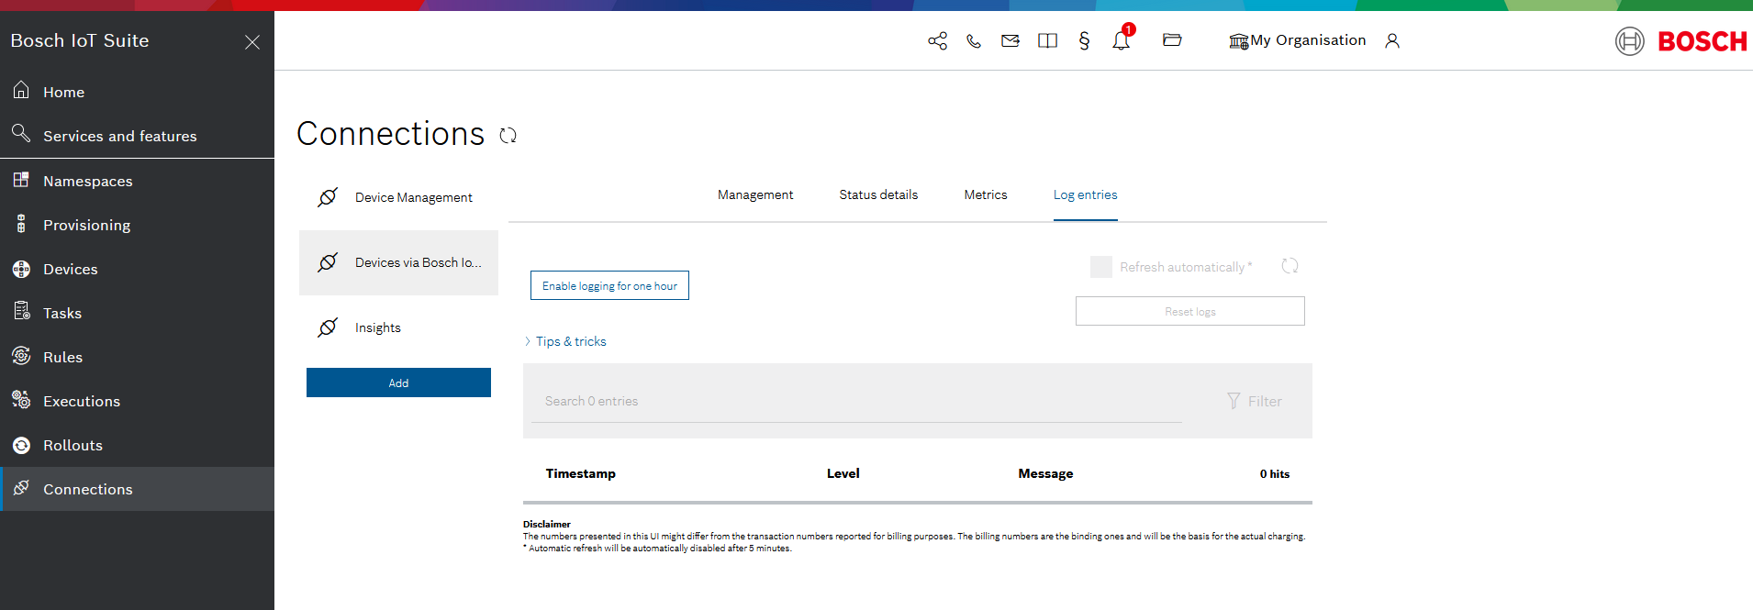Open the documentation book icon
The image size is (1753, 610).
pyautogui.click(x=1047, y=40)
